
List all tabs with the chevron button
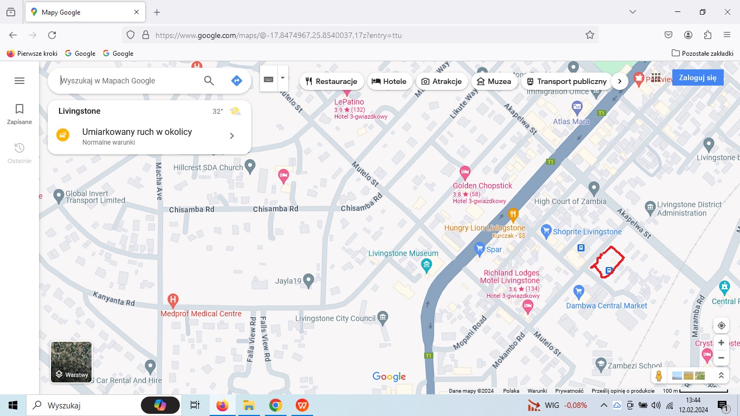pos(633,12)
